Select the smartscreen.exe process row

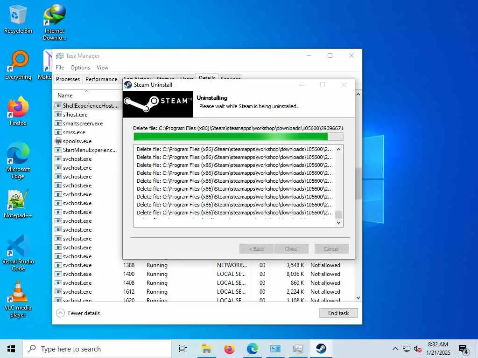pos(87,123)
